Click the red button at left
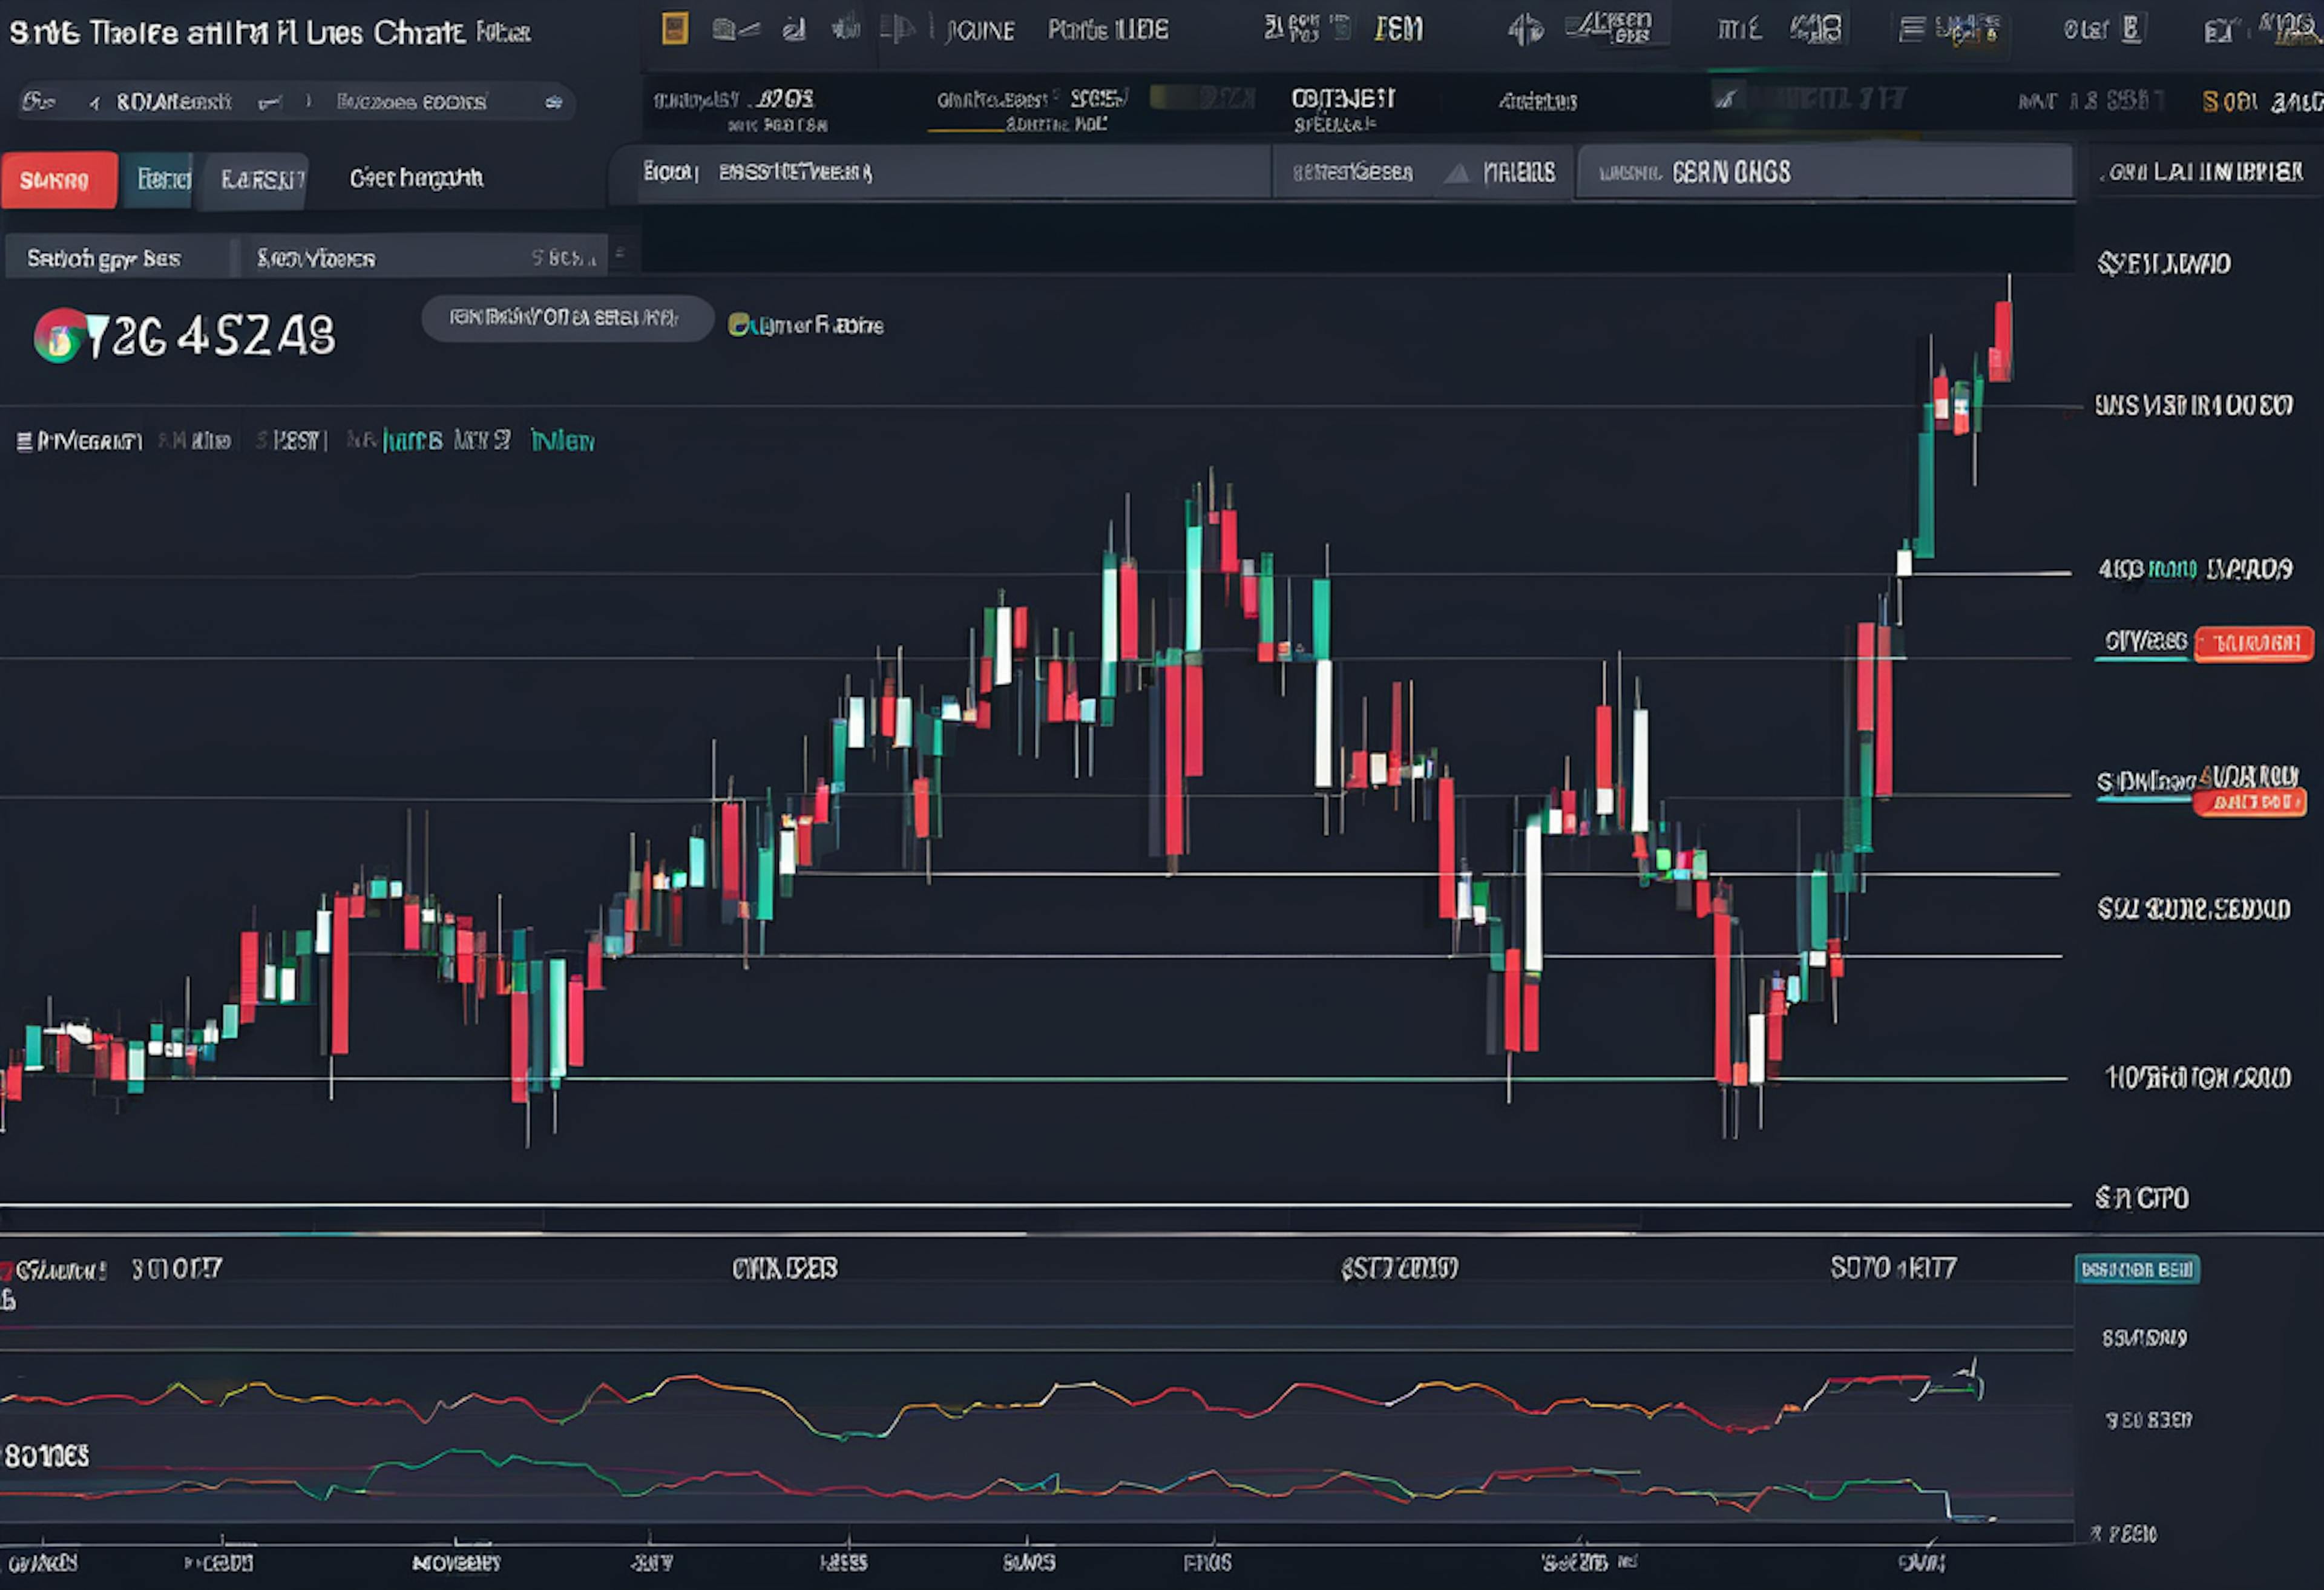 tap(58, 180)
